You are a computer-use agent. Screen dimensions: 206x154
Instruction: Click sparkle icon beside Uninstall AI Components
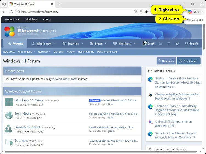tap(150, 122)
